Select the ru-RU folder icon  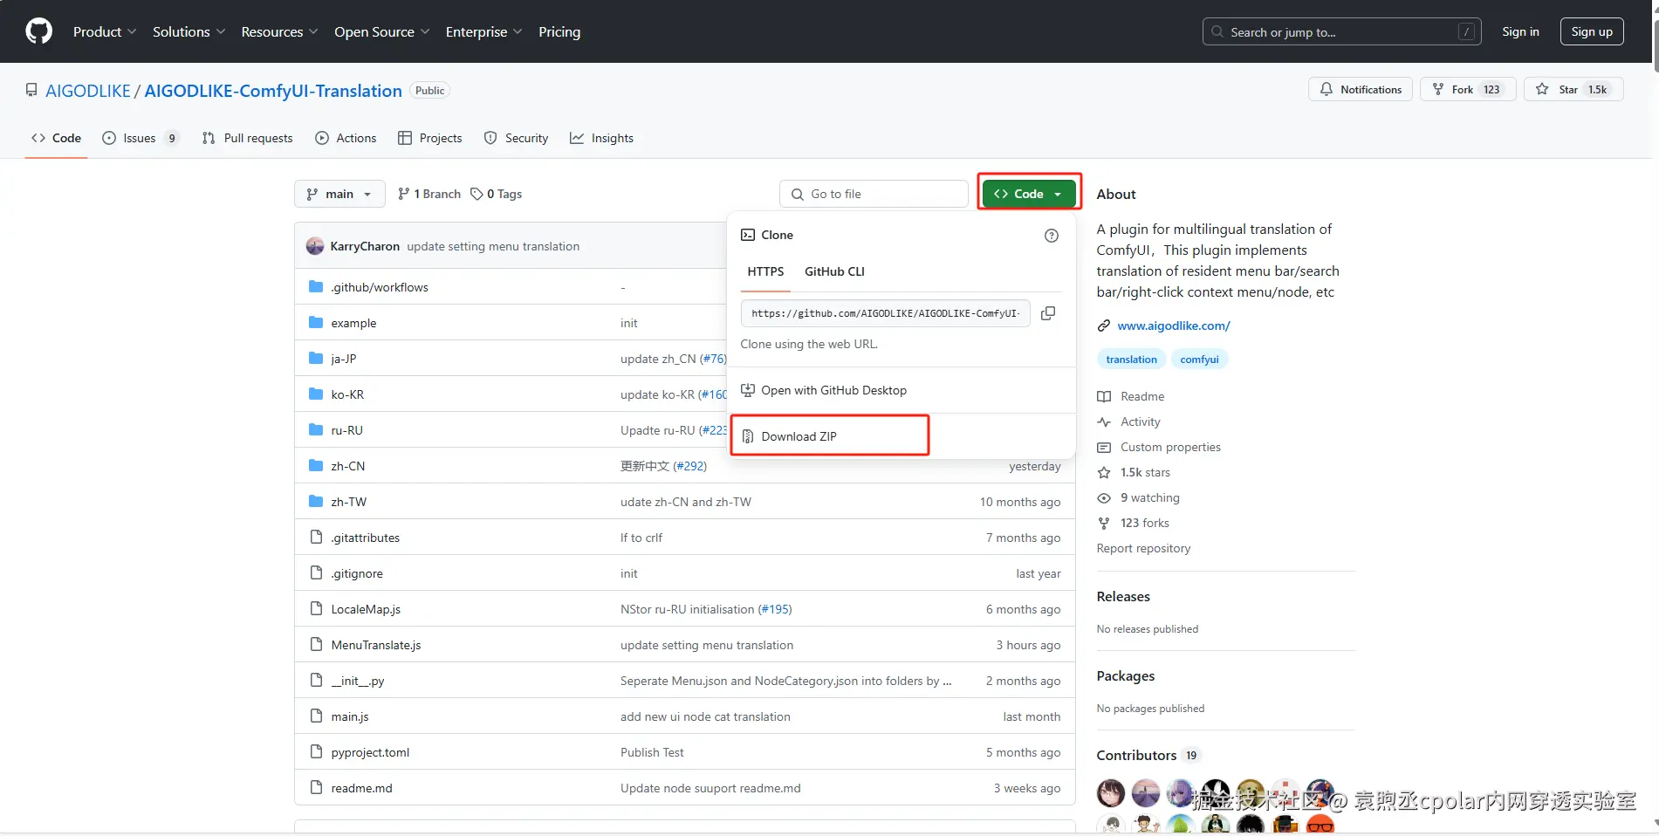tap(316, 430)
